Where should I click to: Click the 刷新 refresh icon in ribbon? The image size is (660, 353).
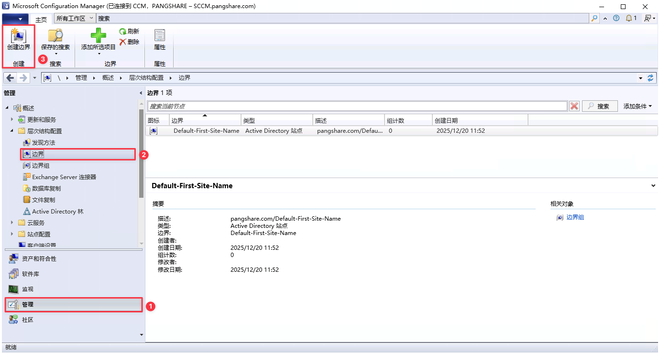click(123, 31)
